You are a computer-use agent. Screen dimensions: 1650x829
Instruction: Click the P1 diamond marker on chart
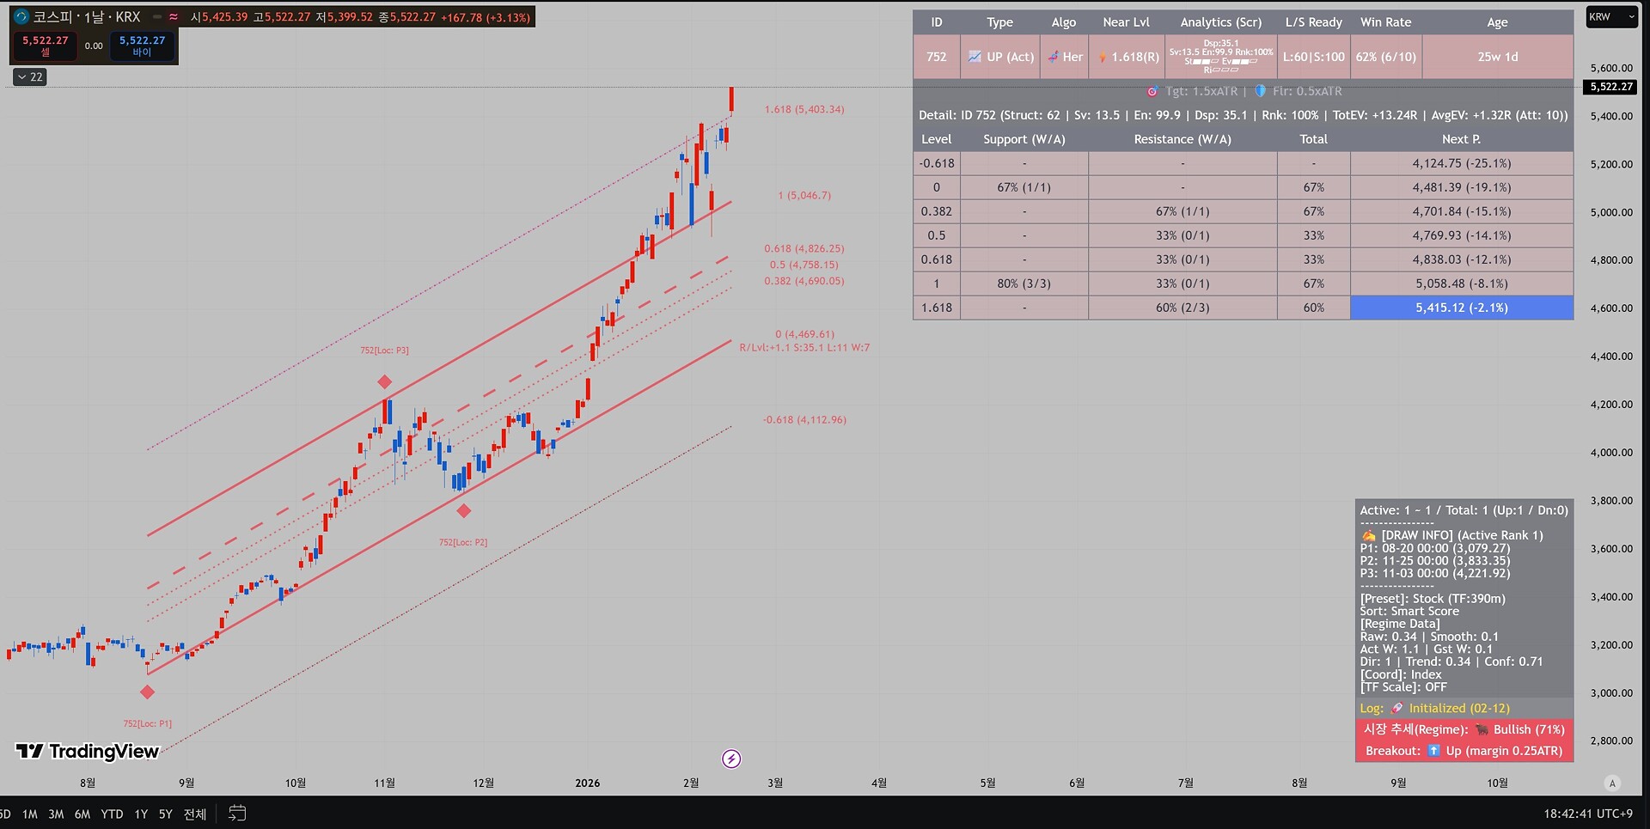point(148,692)
